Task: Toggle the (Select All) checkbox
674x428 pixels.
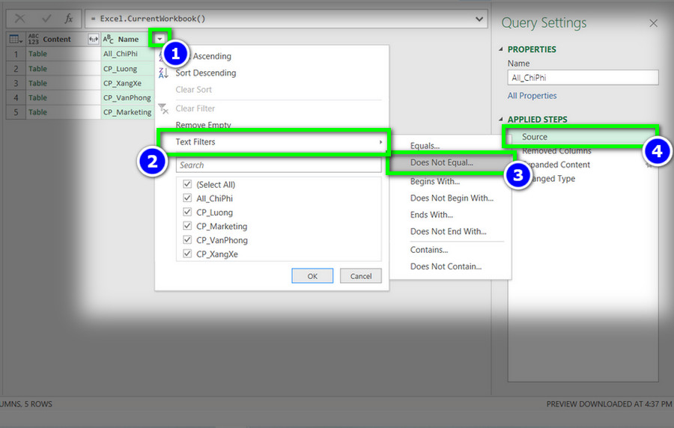Action: [187, 184]
